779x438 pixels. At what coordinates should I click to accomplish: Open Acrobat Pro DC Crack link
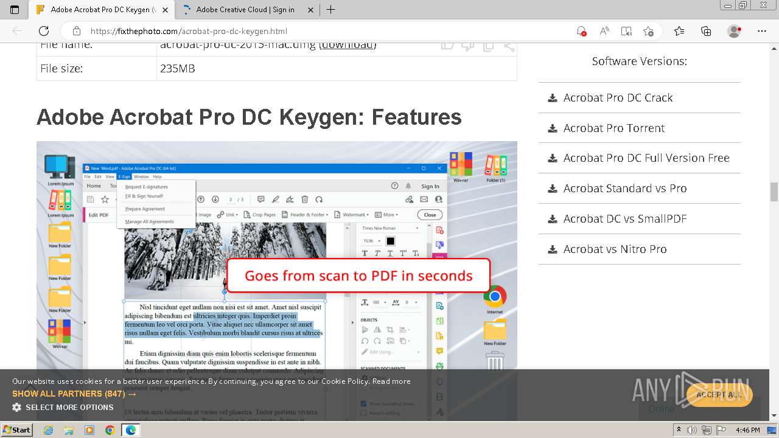[x=618, y=97]
